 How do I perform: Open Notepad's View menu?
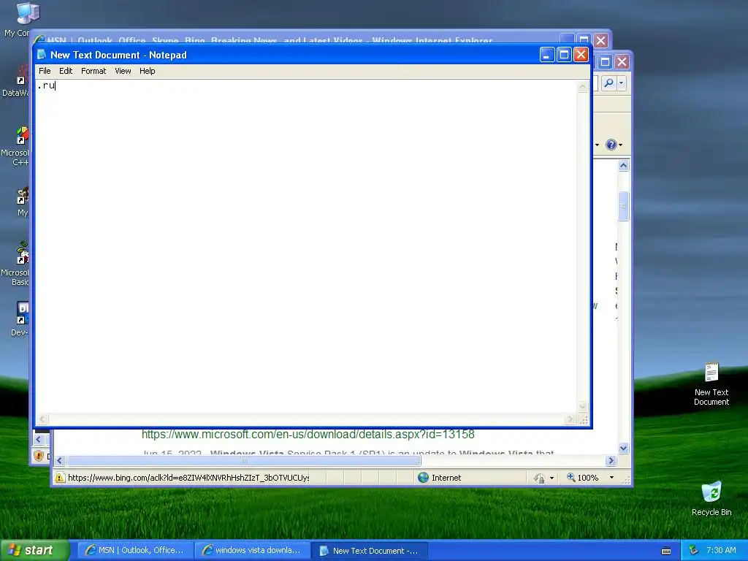123,71
